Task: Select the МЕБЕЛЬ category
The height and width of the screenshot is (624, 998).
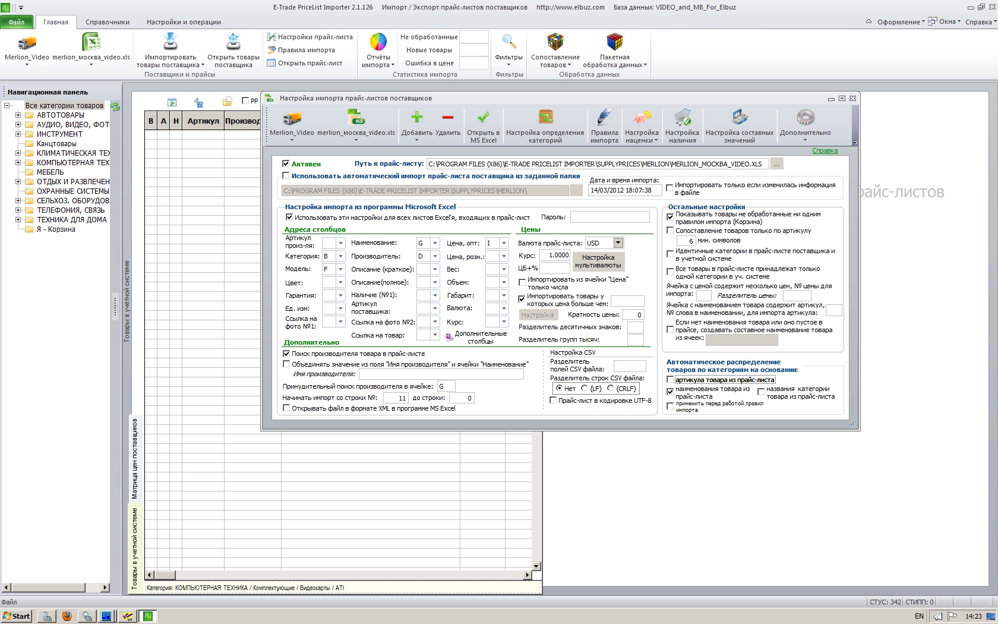Action: pyautogui.click(x=50, y=172)
